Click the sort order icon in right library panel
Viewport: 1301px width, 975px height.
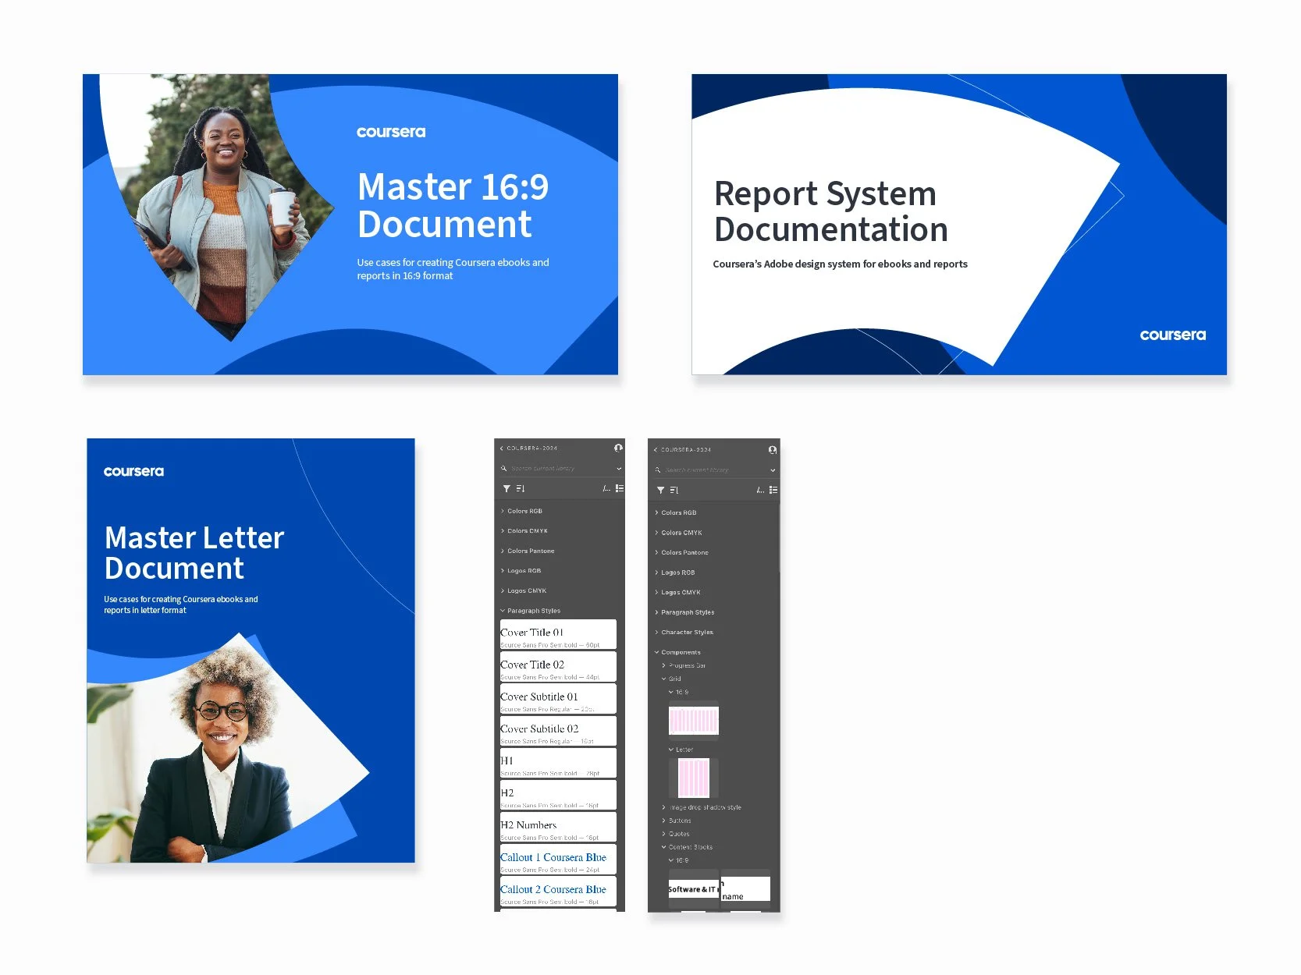click(x=674, y=491)
